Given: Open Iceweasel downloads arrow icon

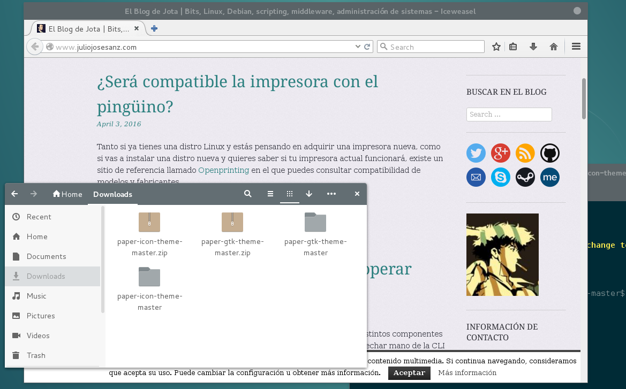Looking at the screenshot, I should pos(533,47).
